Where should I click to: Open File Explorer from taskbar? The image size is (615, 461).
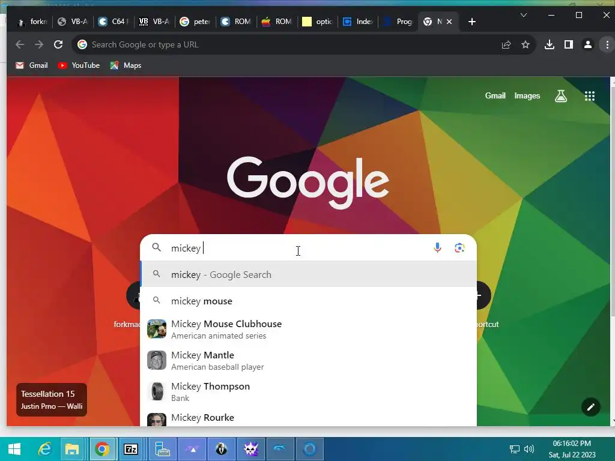72,449
